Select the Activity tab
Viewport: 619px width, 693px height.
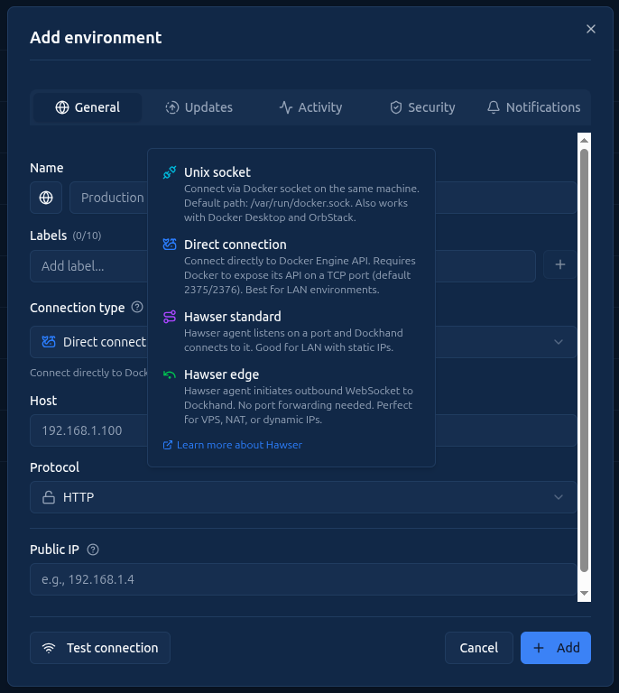pyautogui.click(x=310, y=107)
